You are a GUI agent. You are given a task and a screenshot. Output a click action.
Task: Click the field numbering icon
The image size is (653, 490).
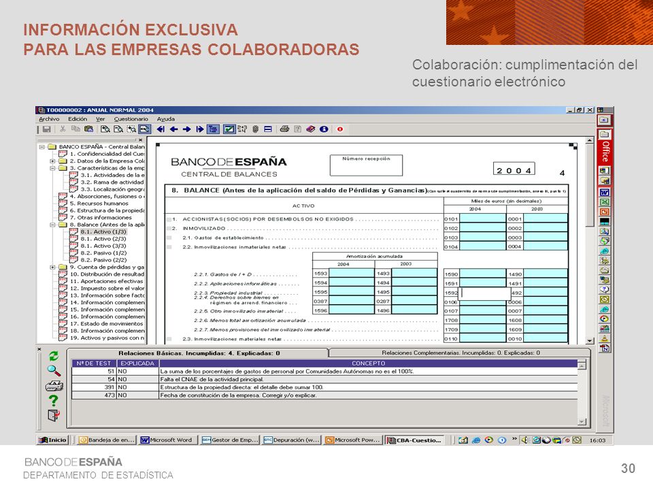pos(242,129)
